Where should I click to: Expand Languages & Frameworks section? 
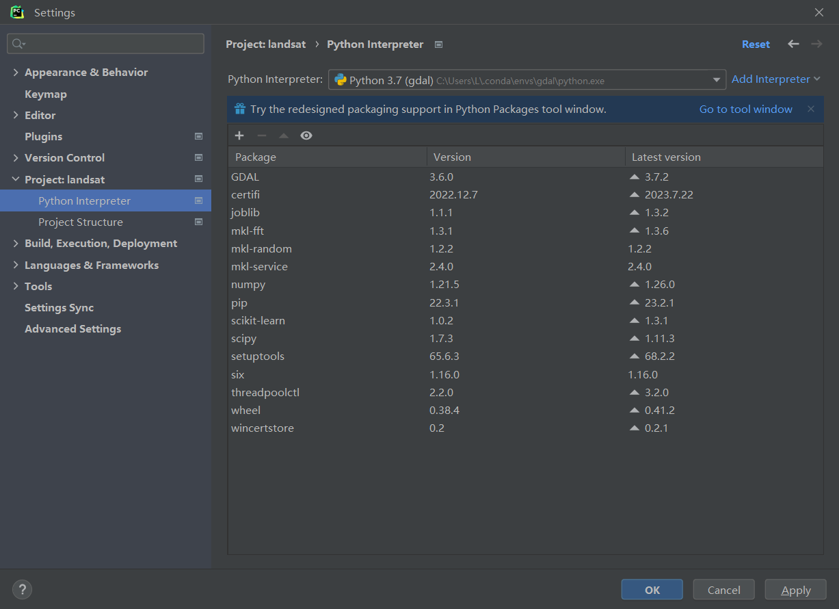coord(16,265)
